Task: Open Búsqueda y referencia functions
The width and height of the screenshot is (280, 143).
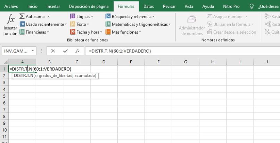Action: click(x=130, y=16)
